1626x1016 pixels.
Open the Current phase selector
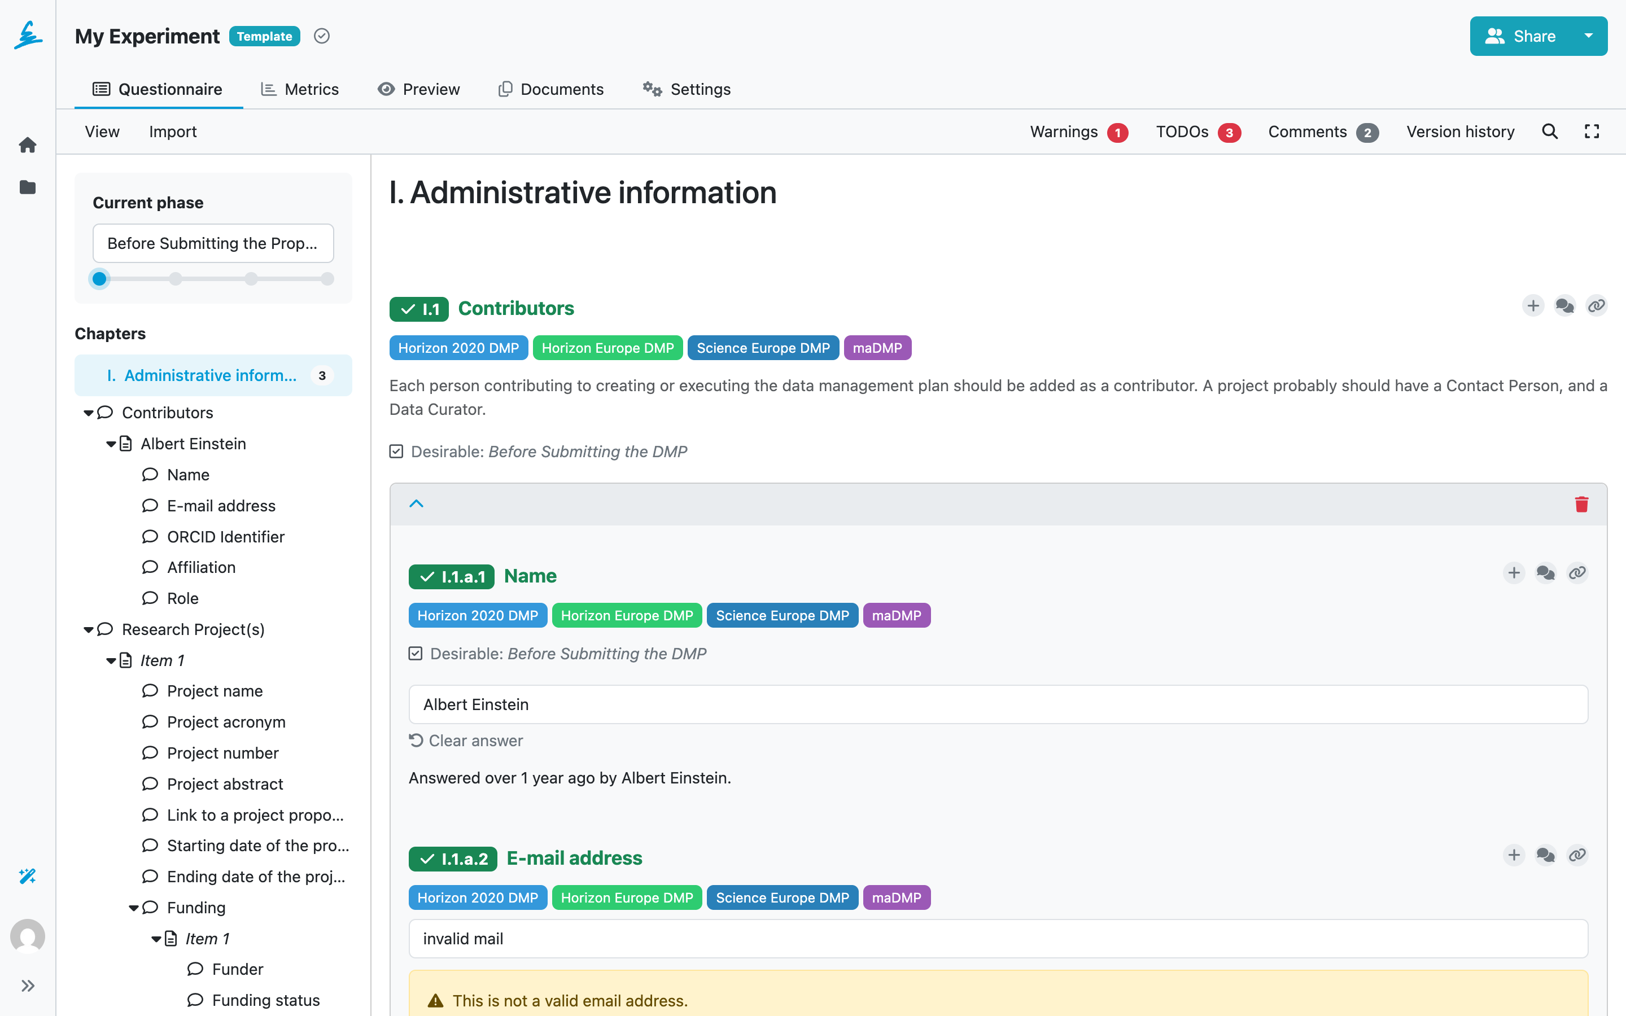(x=213, y=243)
